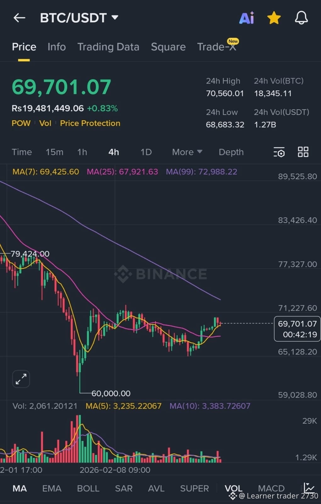
Task: Tap the 24h High value 70,560.01
Action: pyautogui.click(x=225, y=94)
